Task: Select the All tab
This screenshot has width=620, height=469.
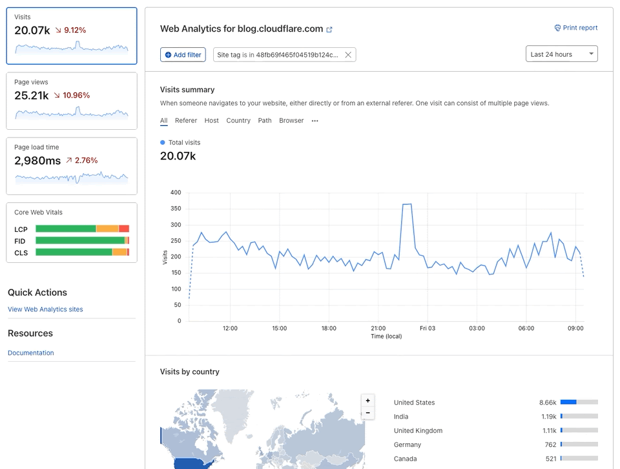Action: coord(163,121)
